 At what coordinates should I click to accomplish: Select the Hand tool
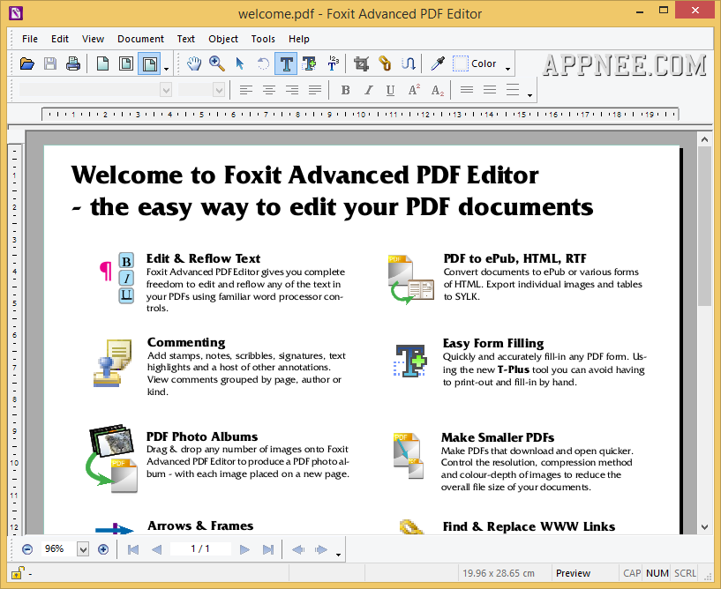click(194, 63)
